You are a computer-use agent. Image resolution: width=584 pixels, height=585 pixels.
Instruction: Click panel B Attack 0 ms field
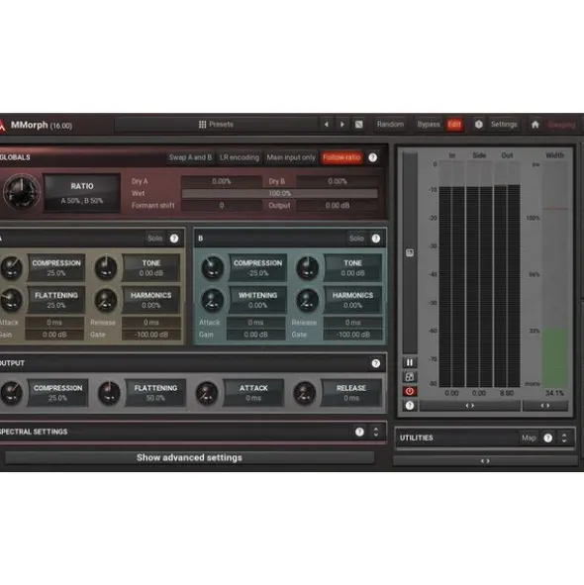[255, 323]
